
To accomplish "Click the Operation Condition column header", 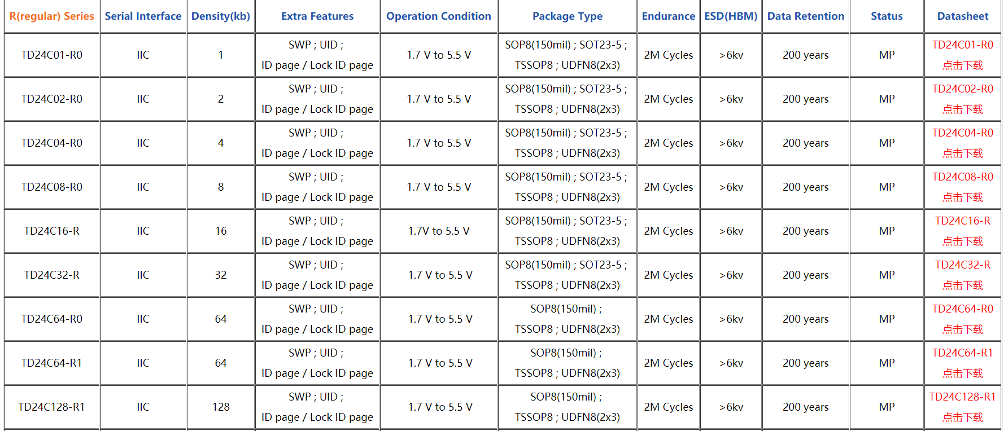I will [438, 16].
